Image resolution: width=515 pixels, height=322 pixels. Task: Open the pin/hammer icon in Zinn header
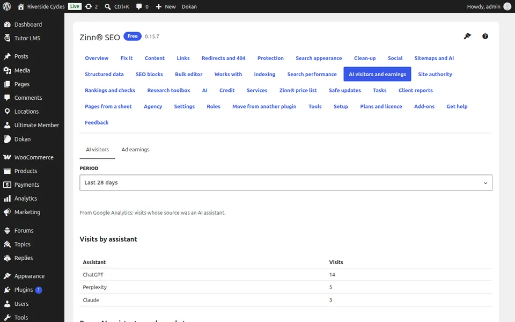(467, 36)
